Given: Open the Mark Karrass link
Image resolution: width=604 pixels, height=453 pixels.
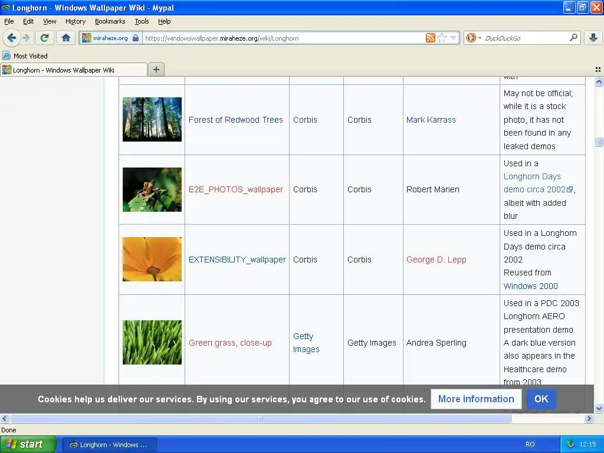Looking at the screenshot, I should pos(431,120).
